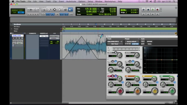Toggle plugin BYPASS

pyautogui.click(x=150, y=41)
